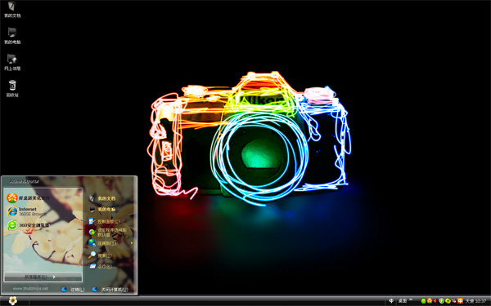Viewport: 491px width, 306px height.
Task: Click the small network tray icon
Action: pos(453,301)
